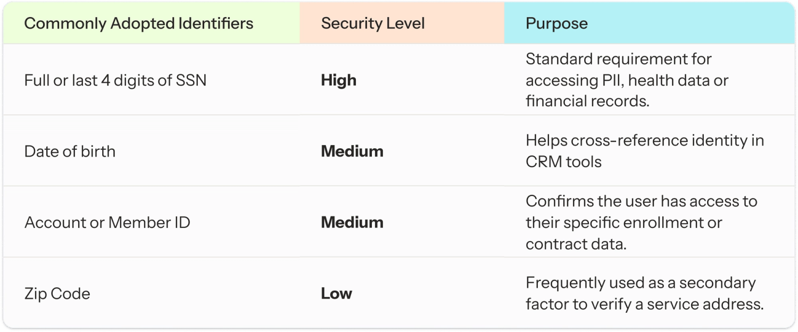798x332 pixels.
Task: Click the Commonly Adopted Identifiers column header
Action: point(139,23)
